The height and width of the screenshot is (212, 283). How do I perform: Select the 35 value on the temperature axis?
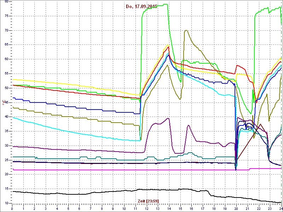6,131
